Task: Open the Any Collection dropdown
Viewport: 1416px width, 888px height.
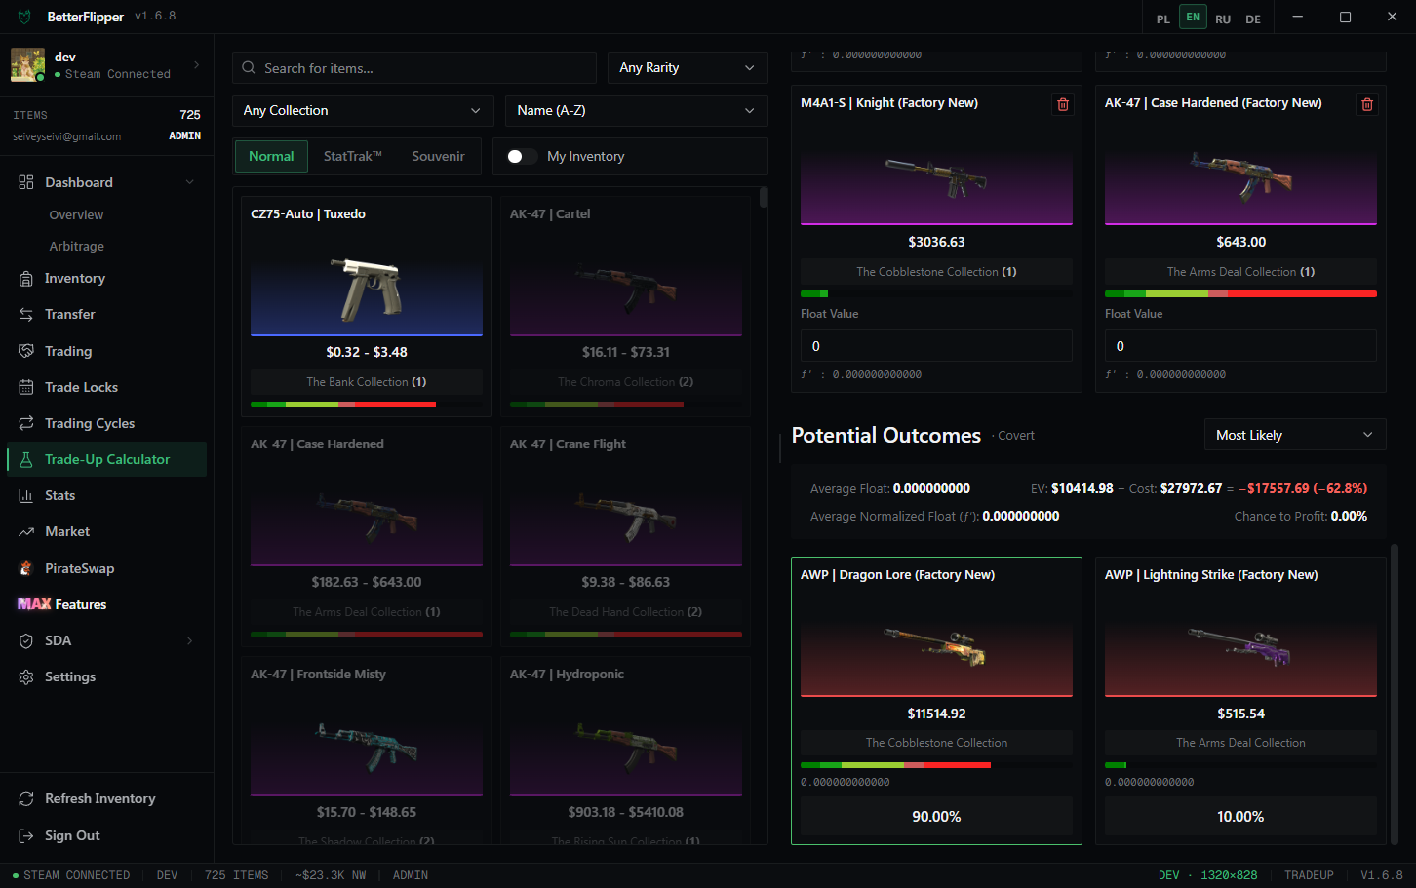Action: pos(363,110)
